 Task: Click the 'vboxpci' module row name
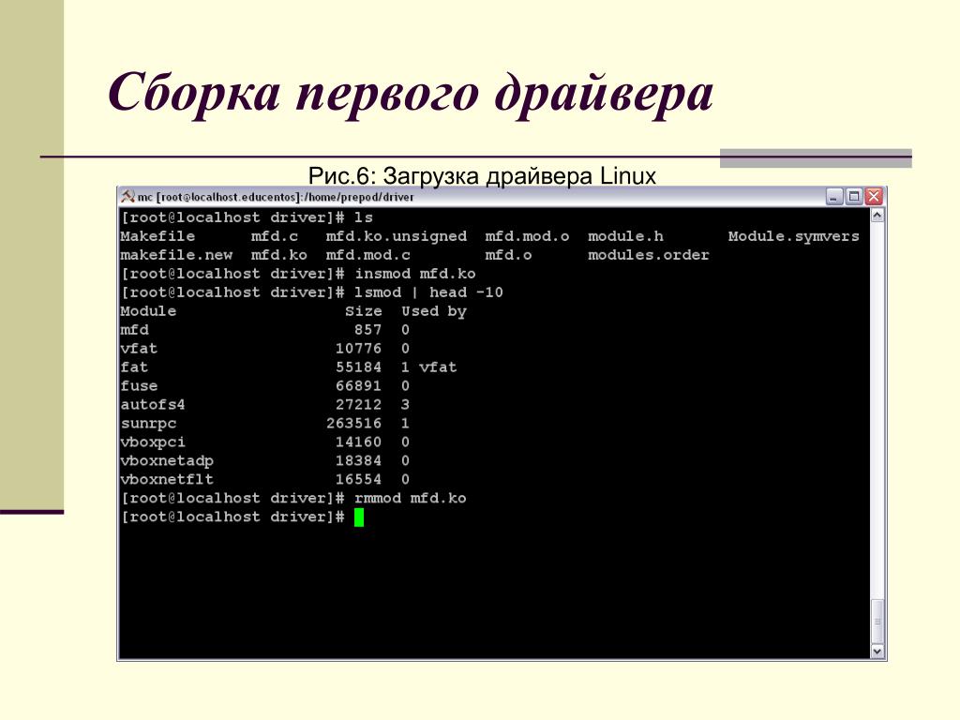click(x=153, y=442)
